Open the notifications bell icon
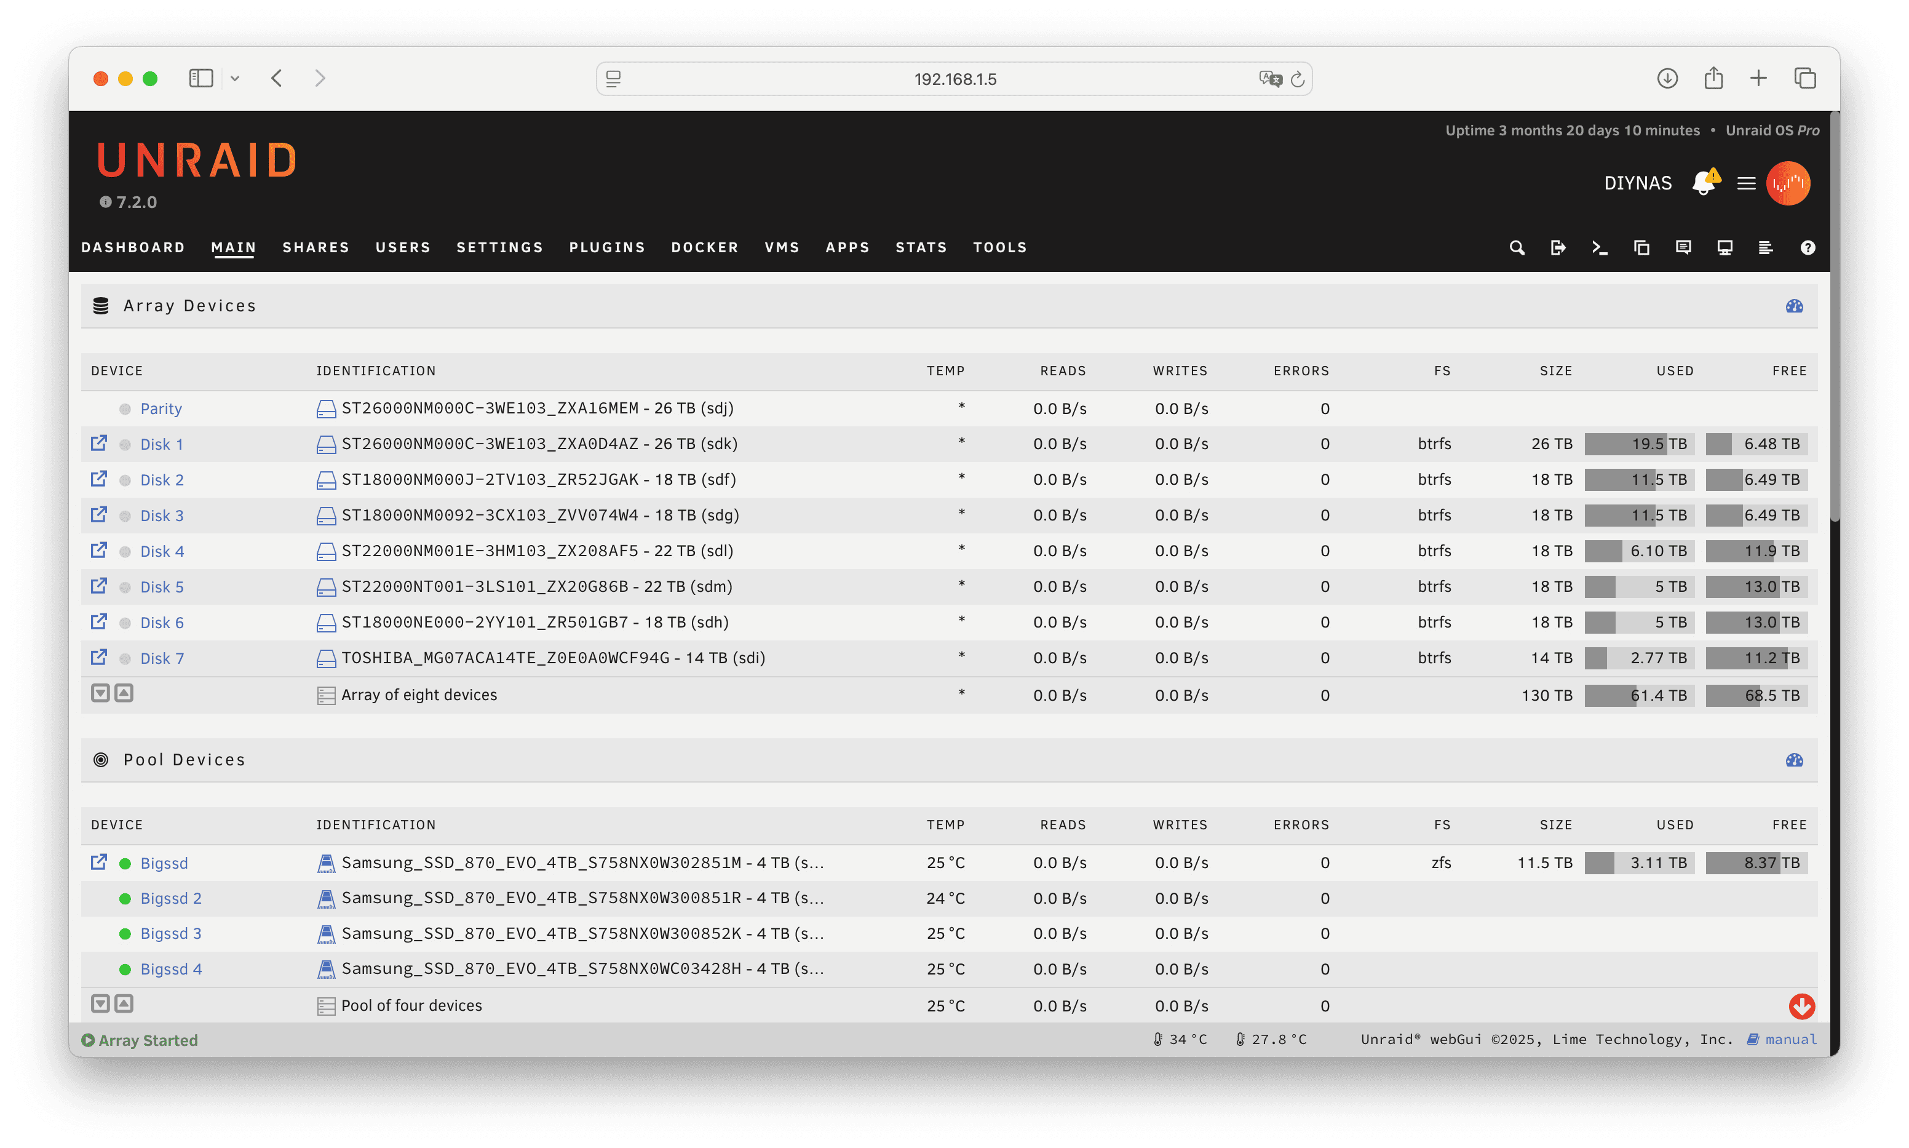 [x=1704, y=183]
